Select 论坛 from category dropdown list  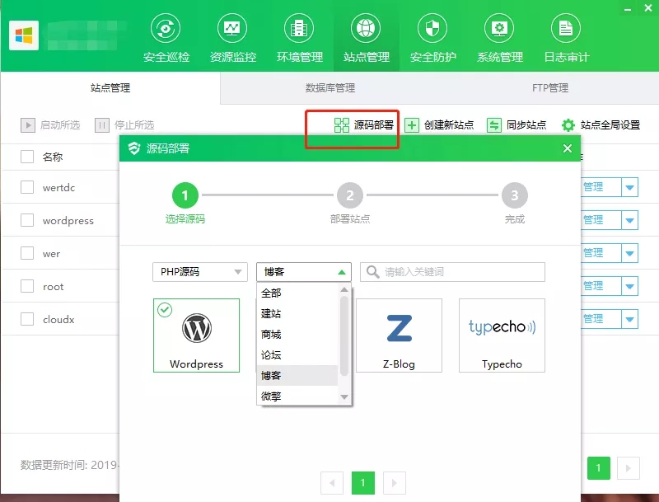coord(272,355)
